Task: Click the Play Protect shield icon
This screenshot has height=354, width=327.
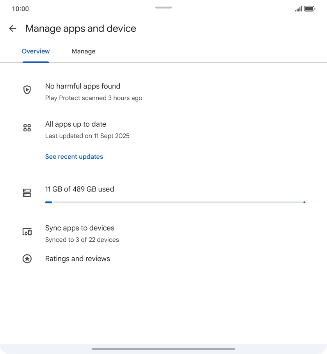Action: click(x=27, y=90)
